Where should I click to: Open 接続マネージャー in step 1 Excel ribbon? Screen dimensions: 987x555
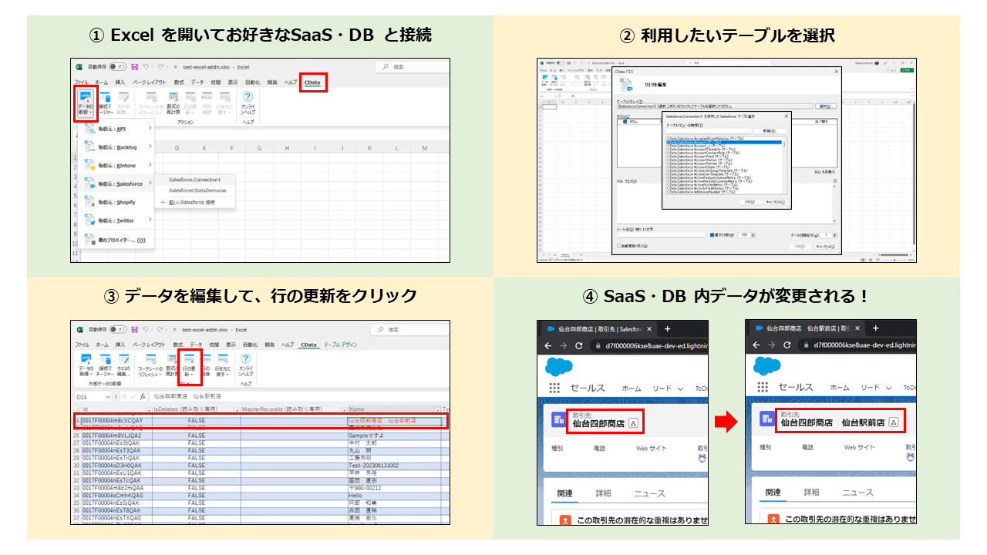tap(105, 104)
